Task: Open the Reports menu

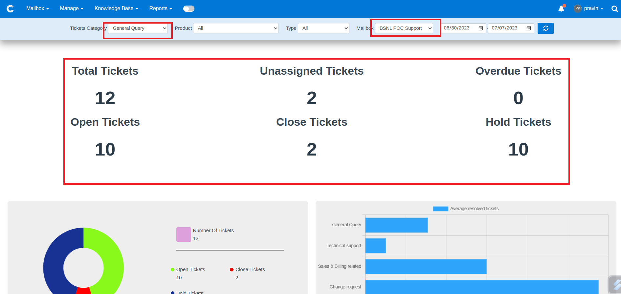Action: (x=161, y=9)
